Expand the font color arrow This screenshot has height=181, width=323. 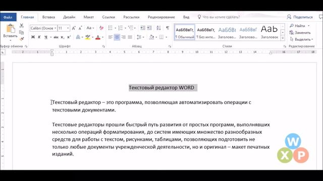point(102,37)
